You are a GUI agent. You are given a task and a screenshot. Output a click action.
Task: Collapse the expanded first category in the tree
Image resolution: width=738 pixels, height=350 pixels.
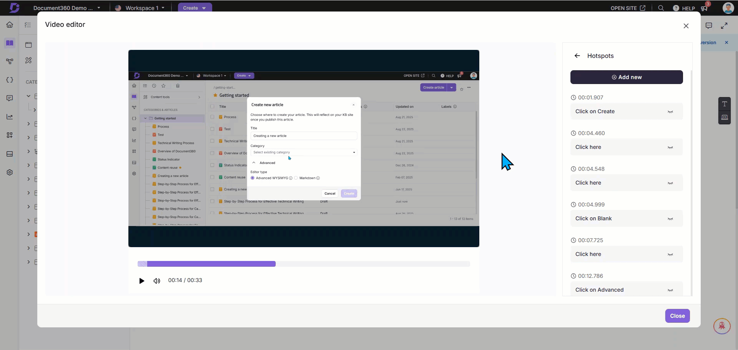[28, 96]
